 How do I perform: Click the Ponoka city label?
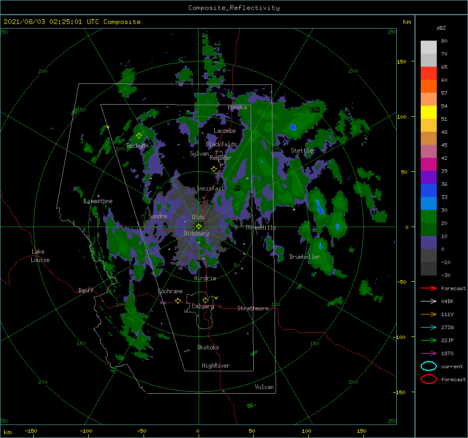237,107
